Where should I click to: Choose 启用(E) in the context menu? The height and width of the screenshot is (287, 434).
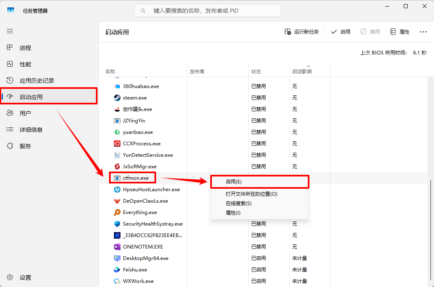(260, 182)
